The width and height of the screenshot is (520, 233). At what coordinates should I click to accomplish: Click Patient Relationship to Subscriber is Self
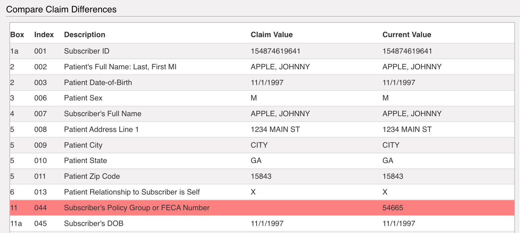[132, 192]
